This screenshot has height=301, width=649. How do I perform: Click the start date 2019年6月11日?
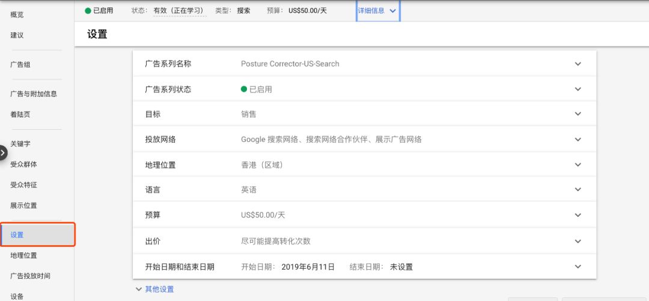pos(308,267)
